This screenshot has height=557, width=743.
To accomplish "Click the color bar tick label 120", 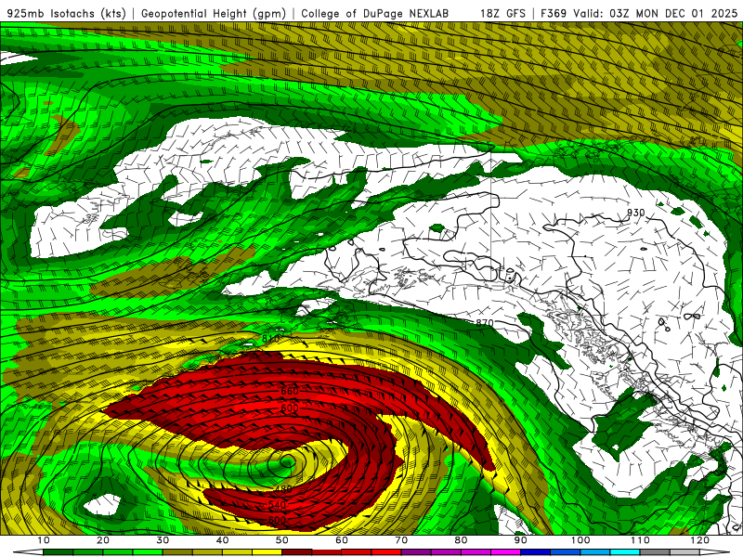I will click(x=700, y=540).
